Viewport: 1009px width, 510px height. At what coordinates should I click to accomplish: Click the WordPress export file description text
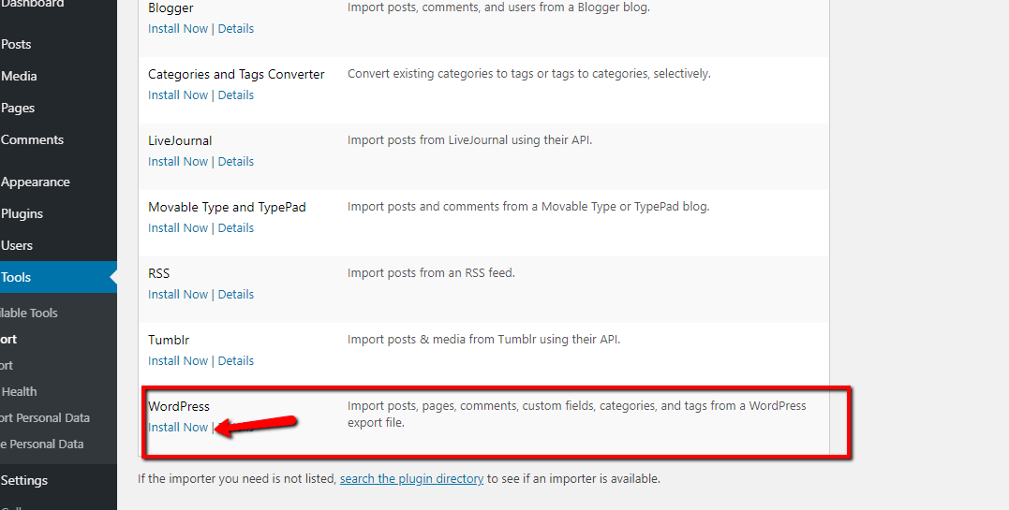tap(576, 415)
